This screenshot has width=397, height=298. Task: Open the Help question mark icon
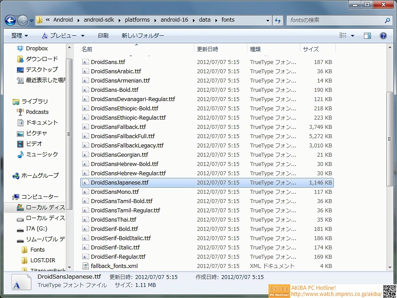[383, 36]
